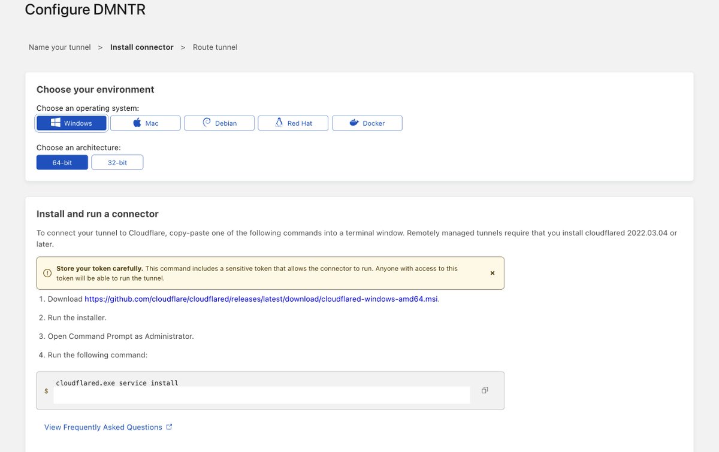719x452 pixels.
Task: Dismiss the token warning banner
Action: [x=493, y=273]
